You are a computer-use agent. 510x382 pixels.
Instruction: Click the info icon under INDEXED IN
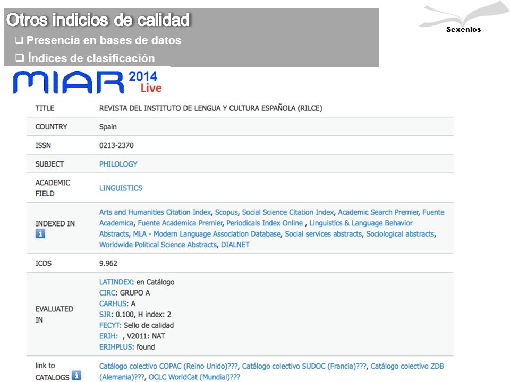tap(40, 233)
